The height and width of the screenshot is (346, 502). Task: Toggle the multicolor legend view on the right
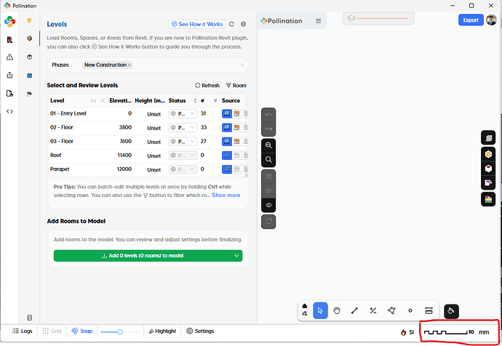tap(488, 200)
